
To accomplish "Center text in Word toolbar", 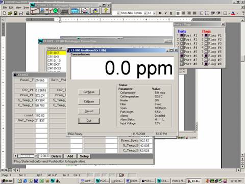I will (183, 13).
